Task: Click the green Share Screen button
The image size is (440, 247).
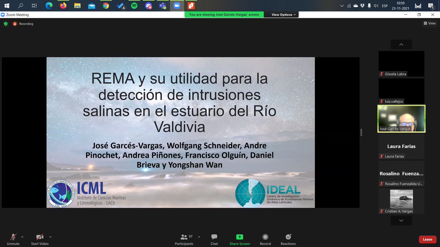Action: [239, 239]
